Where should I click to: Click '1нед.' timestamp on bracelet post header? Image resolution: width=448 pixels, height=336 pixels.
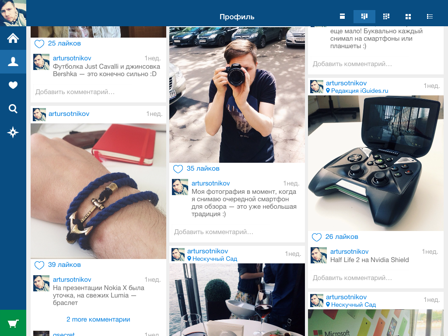154,114
